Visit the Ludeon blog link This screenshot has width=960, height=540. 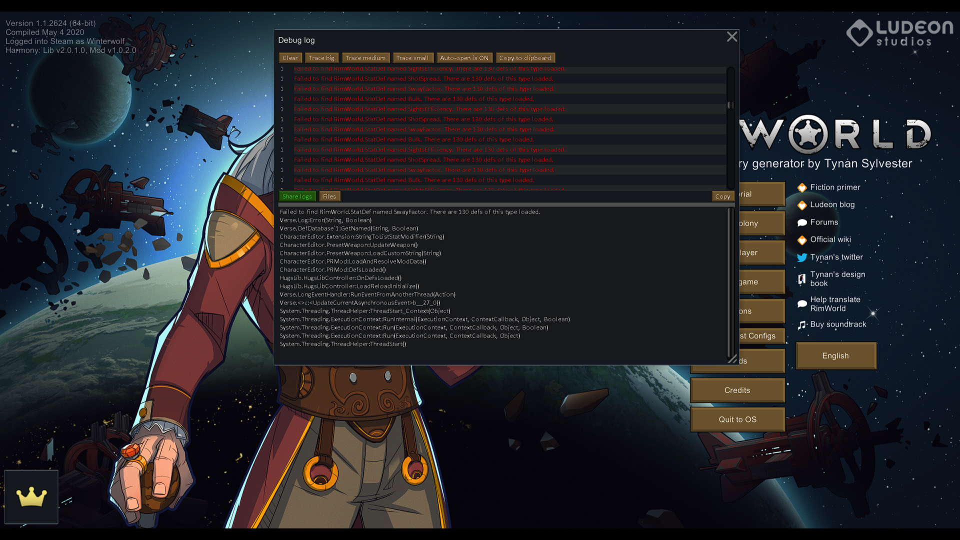832,205
